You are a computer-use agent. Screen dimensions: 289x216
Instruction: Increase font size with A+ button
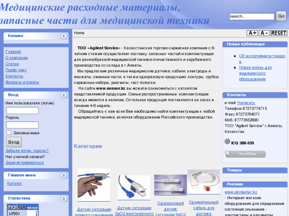click(x=252, y=33)
